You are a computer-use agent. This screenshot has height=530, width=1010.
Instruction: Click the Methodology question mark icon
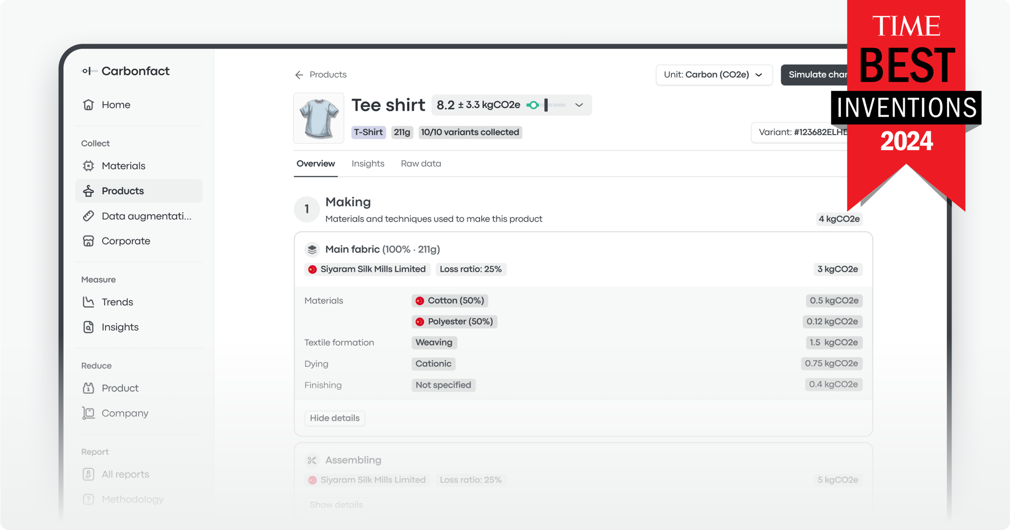(88, 499)
